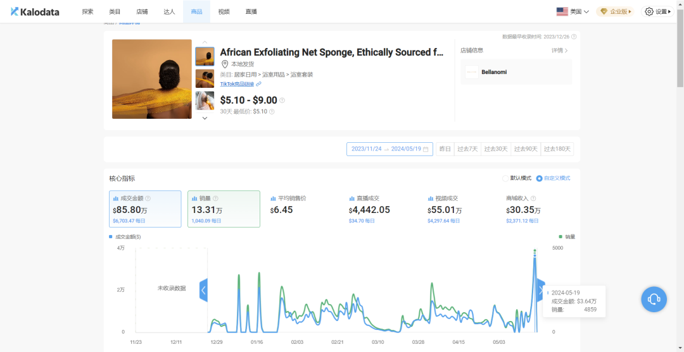Select the 默认模式 radio option

pos(505,178)
